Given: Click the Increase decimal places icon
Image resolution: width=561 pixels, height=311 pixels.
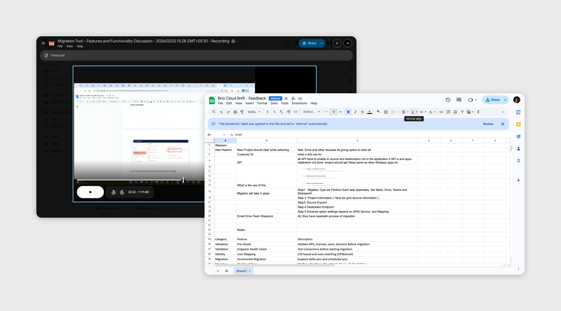Looking at the screenshot, I should click(x=288, y=112).
